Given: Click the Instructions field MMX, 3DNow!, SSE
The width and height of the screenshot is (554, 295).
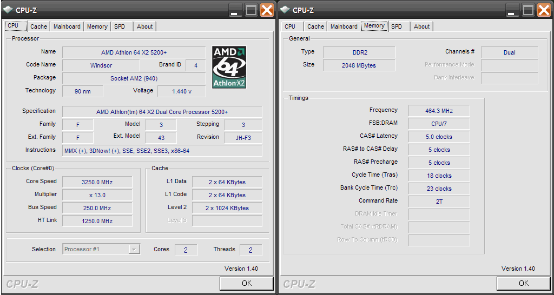Looking at the screenshot, I should click(162, 151).
